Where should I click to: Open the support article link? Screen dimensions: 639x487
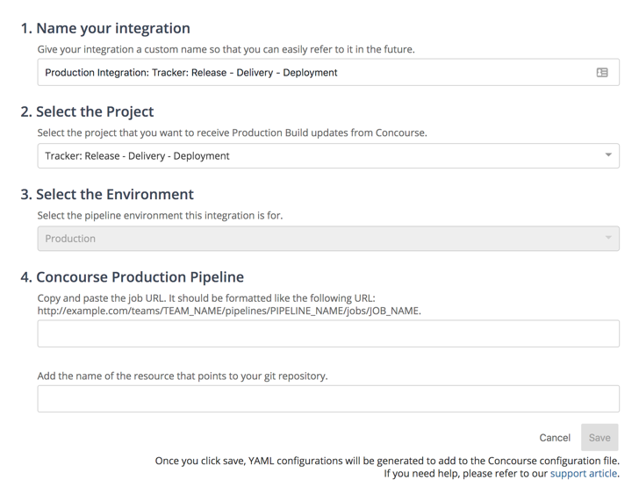583,474
